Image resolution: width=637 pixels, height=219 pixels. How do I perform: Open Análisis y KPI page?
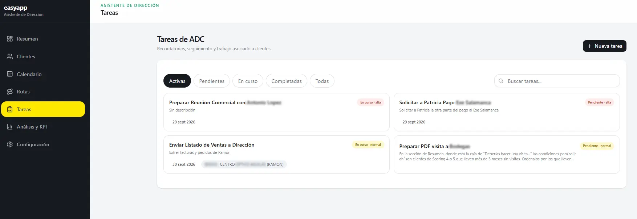pyautogui.click(x=43, y=127)
